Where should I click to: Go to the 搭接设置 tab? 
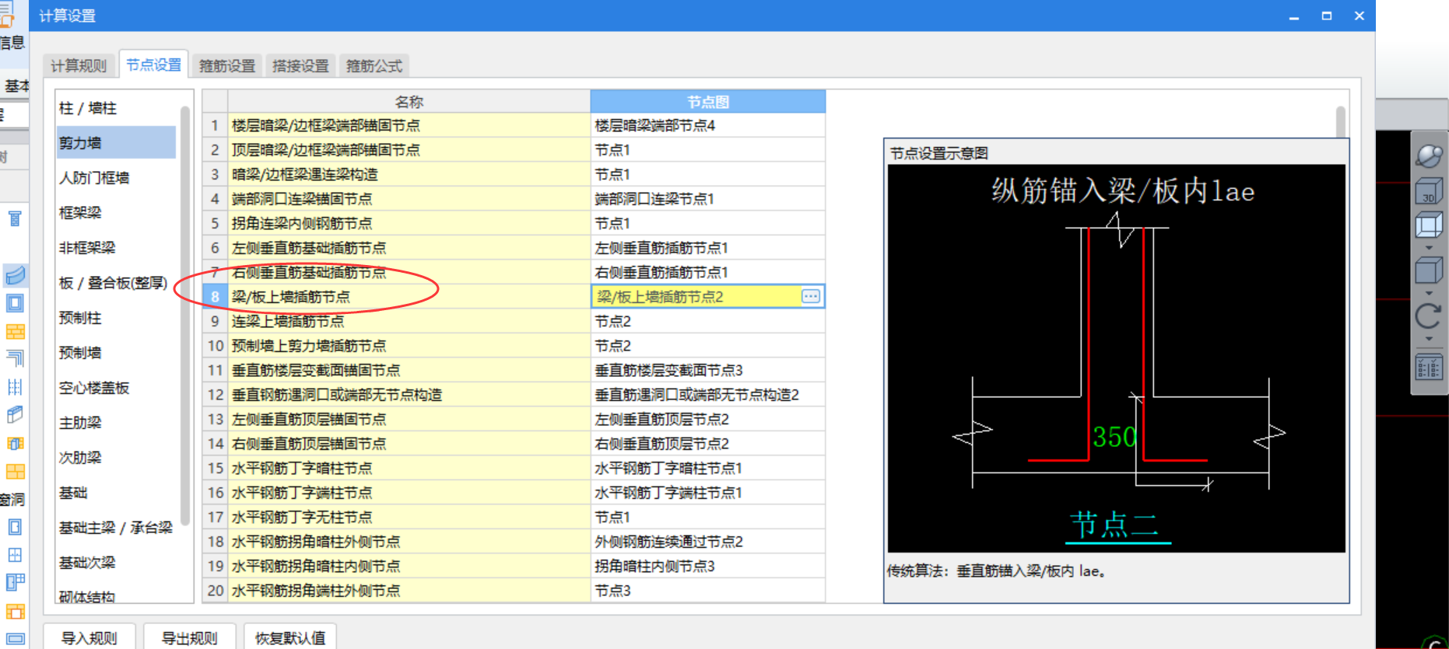pyautogui.click(x=300, y=66)
